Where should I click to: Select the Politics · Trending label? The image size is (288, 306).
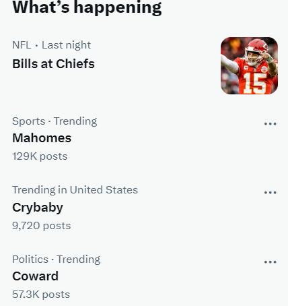coord(56,259)
